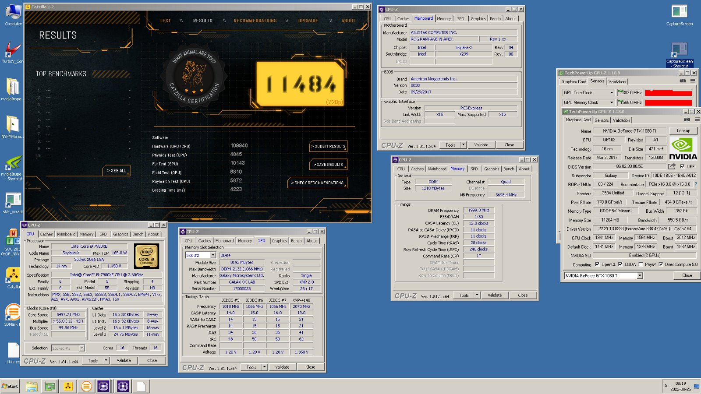This screenshot has width=701, height=394.
Task: Show hidden system tray icons
Action: point(666,386)
